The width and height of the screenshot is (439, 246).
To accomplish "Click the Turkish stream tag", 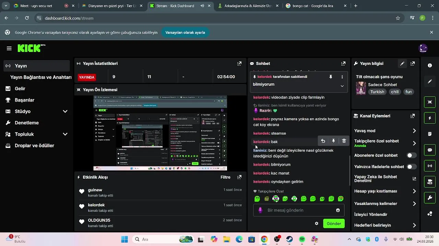I will point(377,92).
